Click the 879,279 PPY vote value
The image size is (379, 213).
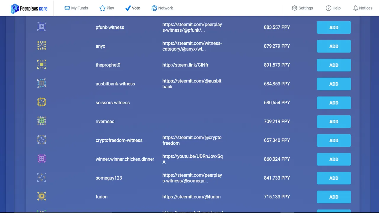click(x=277, y=46)
